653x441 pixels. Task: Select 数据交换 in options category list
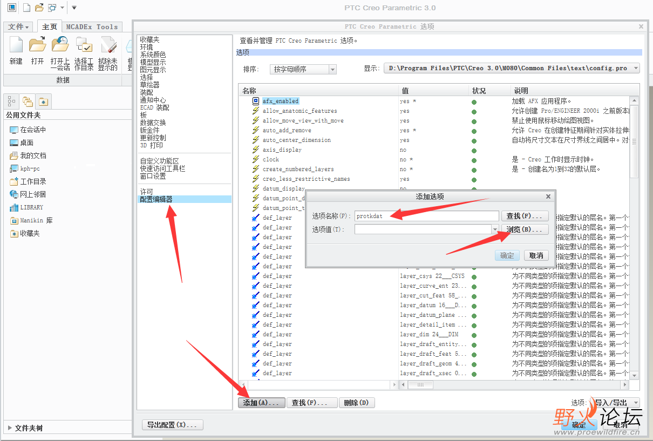[x=153, y=123]
